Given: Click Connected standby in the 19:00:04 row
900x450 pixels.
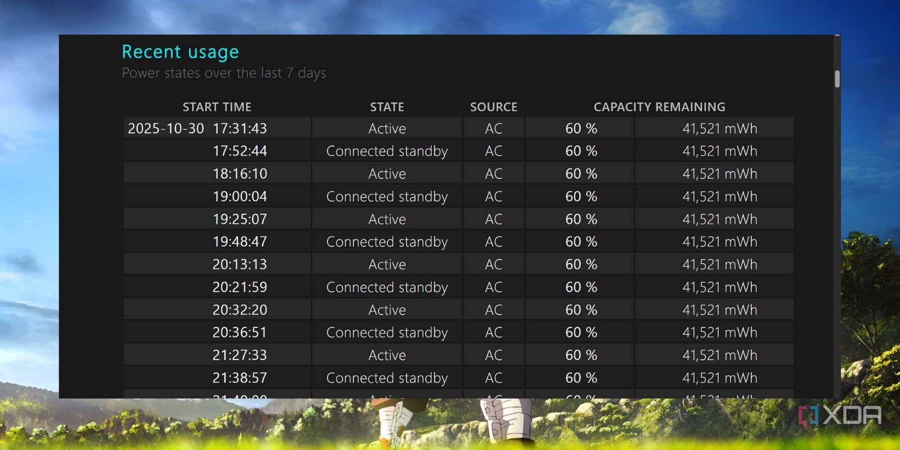Looking at the screenshot, I should point(387,196).
